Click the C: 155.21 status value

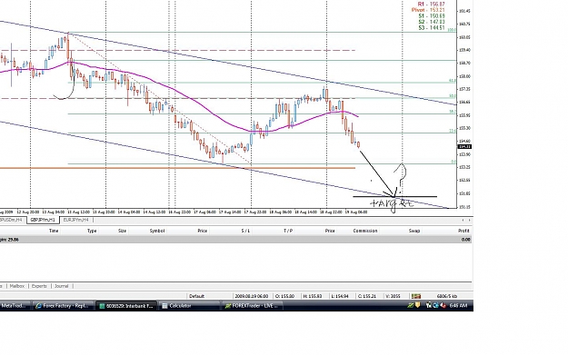pos(366,296)
